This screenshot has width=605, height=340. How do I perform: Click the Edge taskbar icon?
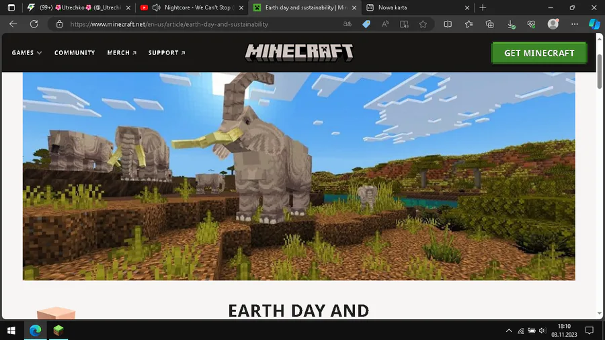[35, 331]
